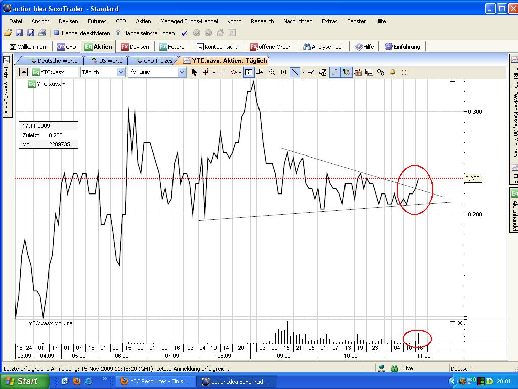
Task: Select the eraser tool to remove drawings
Action: [x=311, y=72]
